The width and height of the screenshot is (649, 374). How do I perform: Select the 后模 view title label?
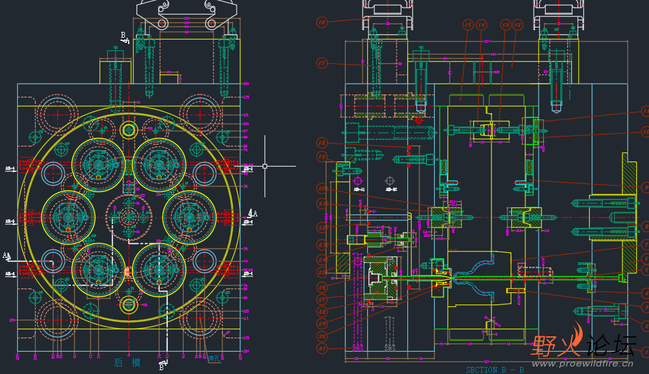click(x=128, y=364)
